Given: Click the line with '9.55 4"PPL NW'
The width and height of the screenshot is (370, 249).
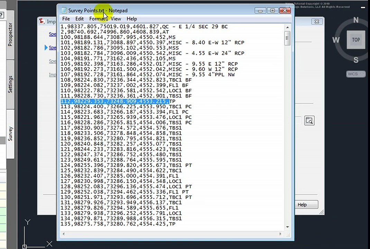Looking at the screenshot, I should [147, 75].
